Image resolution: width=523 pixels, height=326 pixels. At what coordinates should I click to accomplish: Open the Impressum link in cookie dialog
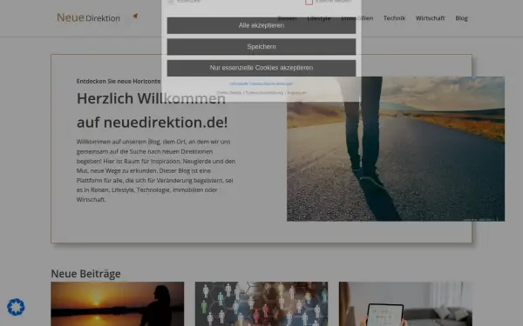click(296, 93)
